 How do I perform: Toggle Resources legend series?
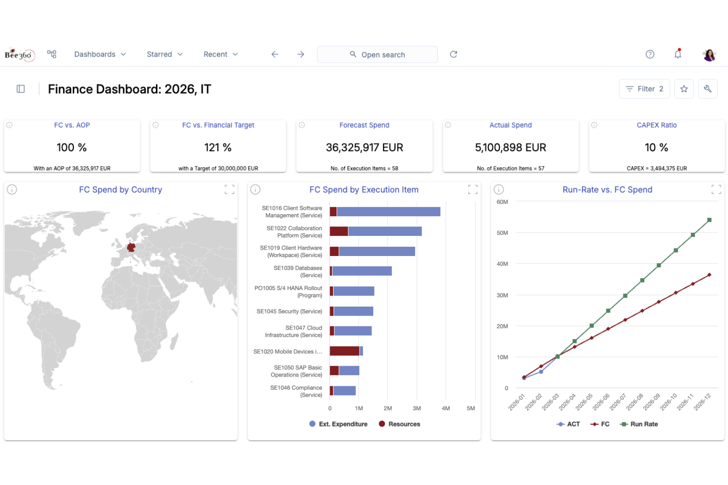399,424
